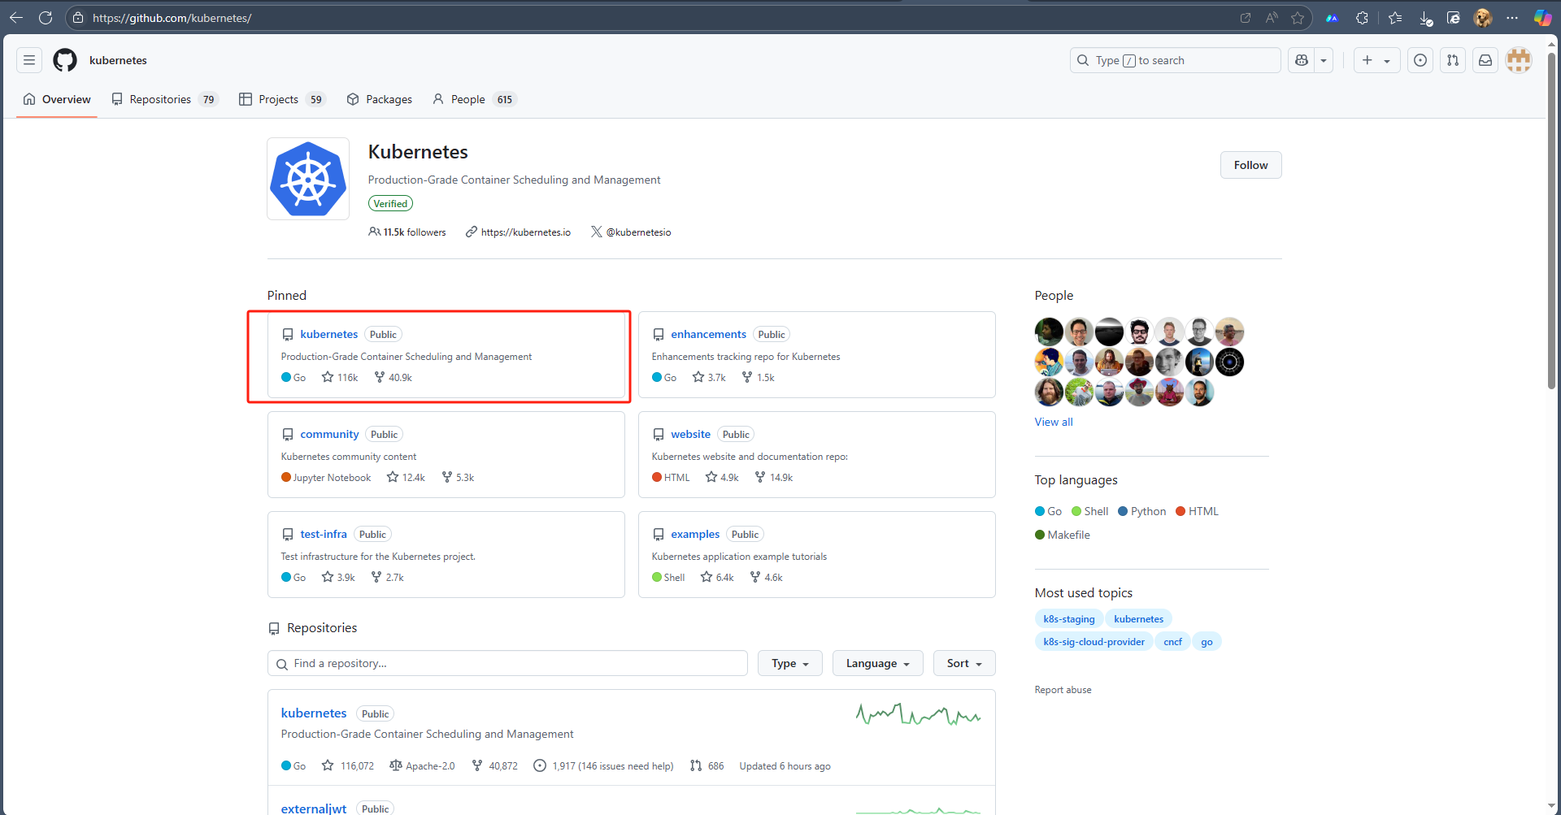This screenshot has height=815, width=1561.
Task: Reload the page with the refresh icon
Action: coord(46,17)
